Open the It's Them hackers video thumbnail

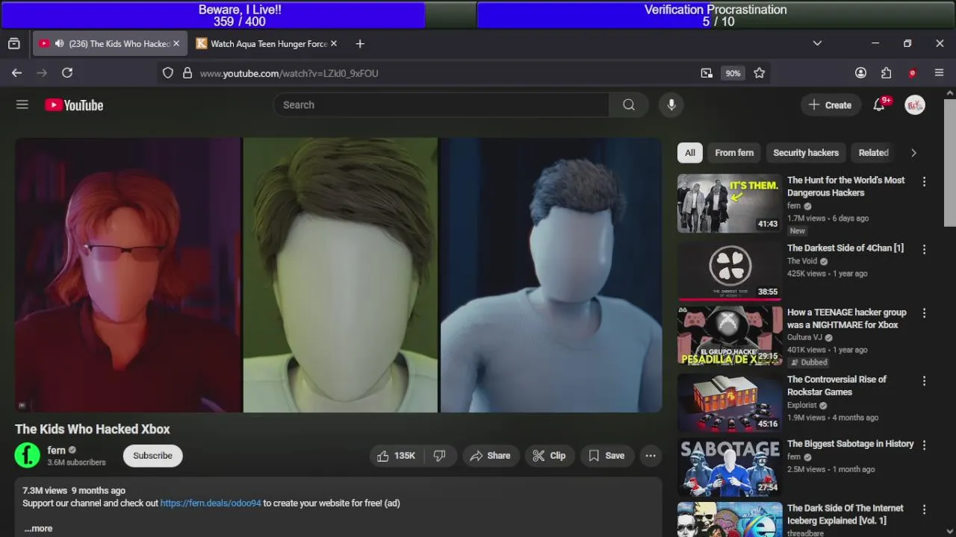click(730, 204)
